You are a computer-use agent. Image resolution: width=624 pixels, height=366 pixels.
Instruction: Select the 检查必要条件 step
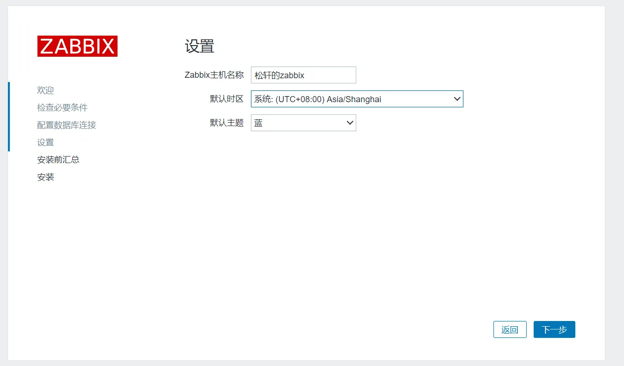coord(62,108)
